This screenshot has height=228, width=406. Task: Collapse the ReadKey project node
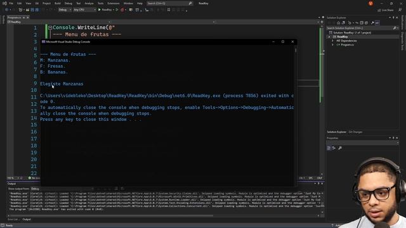point(329,37)
